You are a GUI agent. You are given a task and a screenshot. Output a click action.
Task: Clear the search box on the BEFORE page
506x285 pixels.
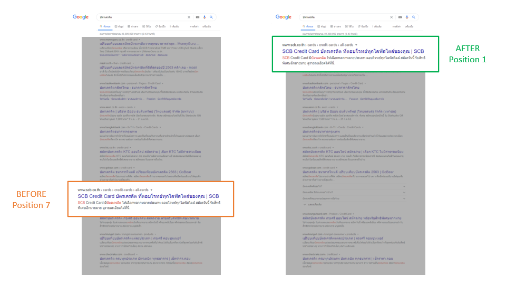click(189, 17)
